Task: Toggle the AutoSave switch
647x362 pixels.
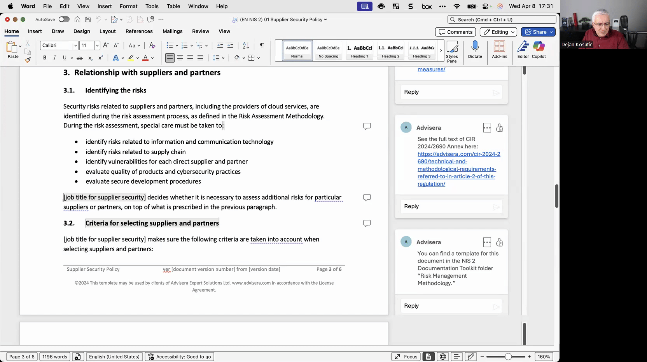Action: 64,19
